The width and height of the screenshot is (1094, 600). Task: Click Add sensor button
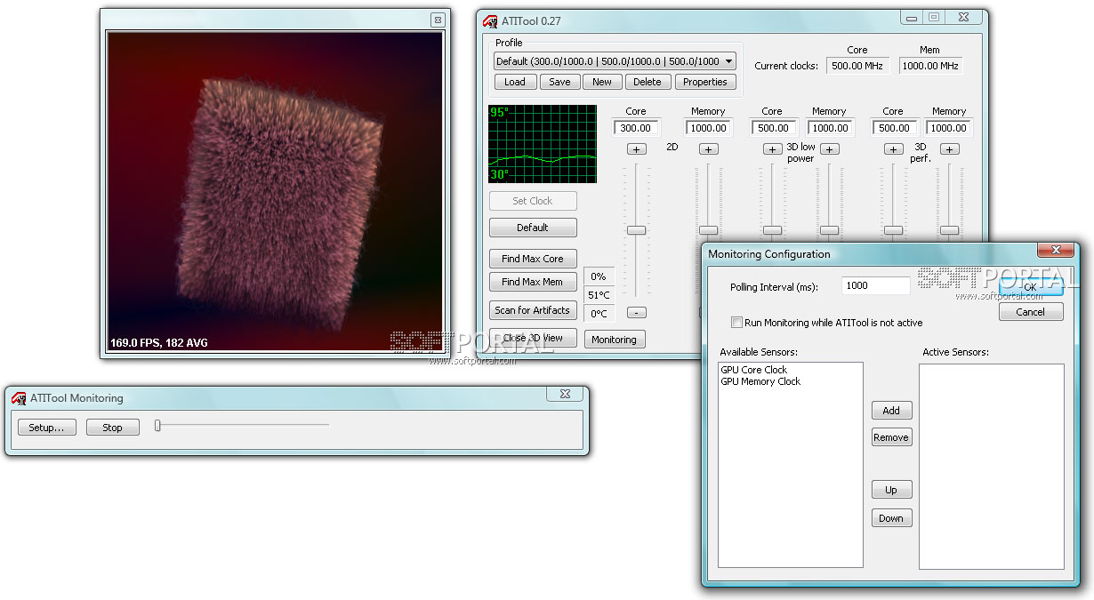891,411
